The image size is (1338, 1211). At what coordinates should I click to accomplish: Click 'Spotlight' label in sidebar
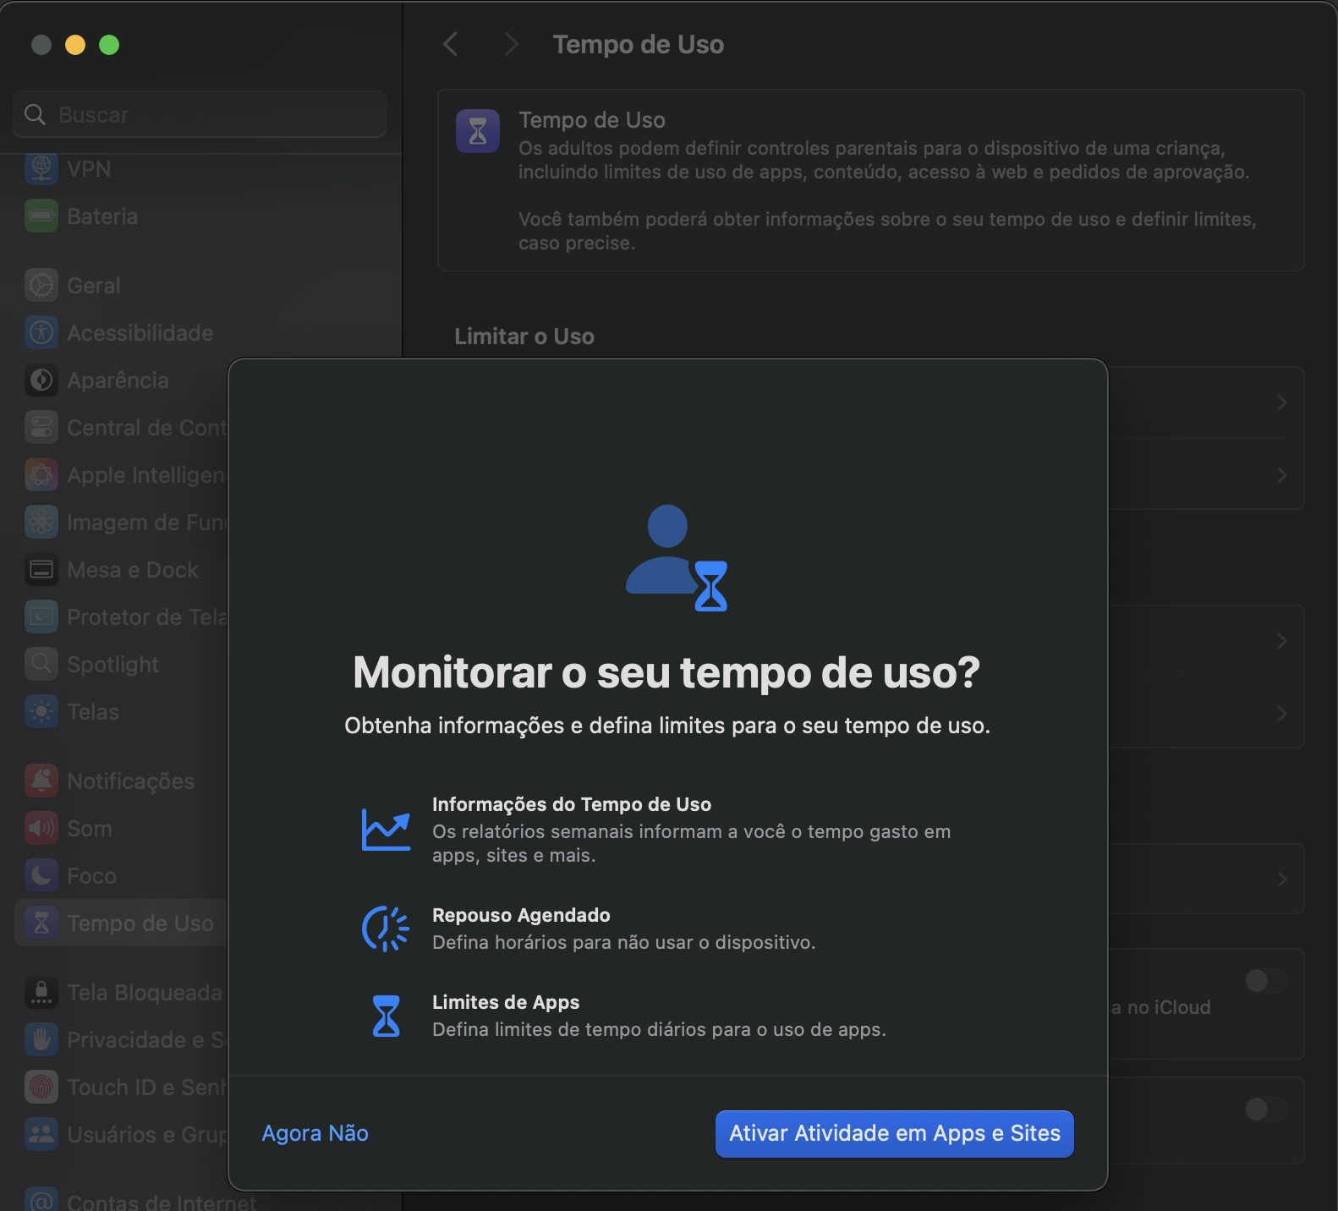tap(113, 665)
